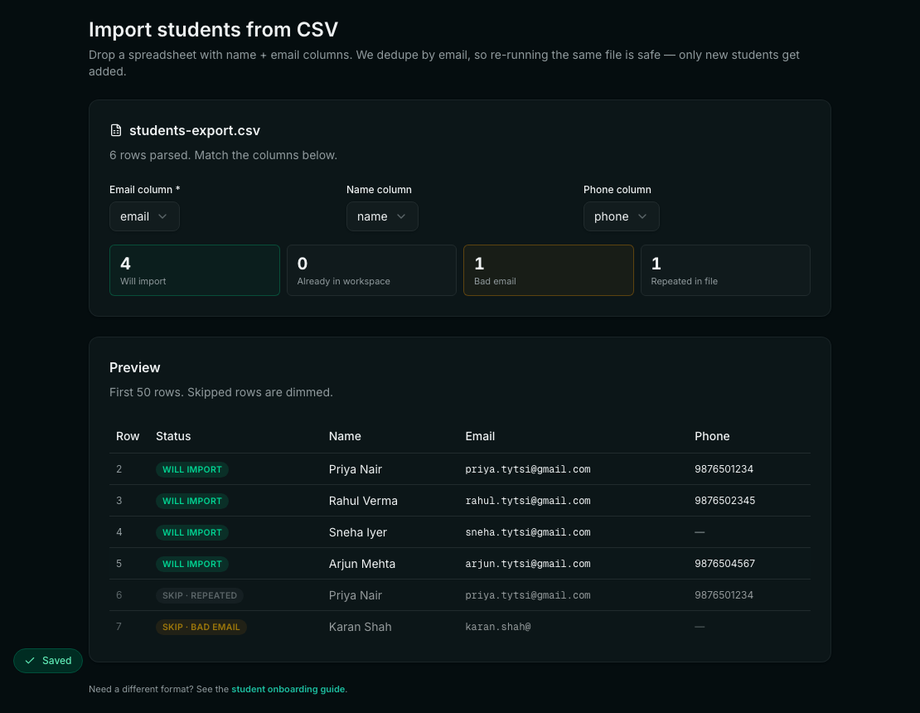Click the Email column header in the preview

pyautogui.click(x=480, y=436)
